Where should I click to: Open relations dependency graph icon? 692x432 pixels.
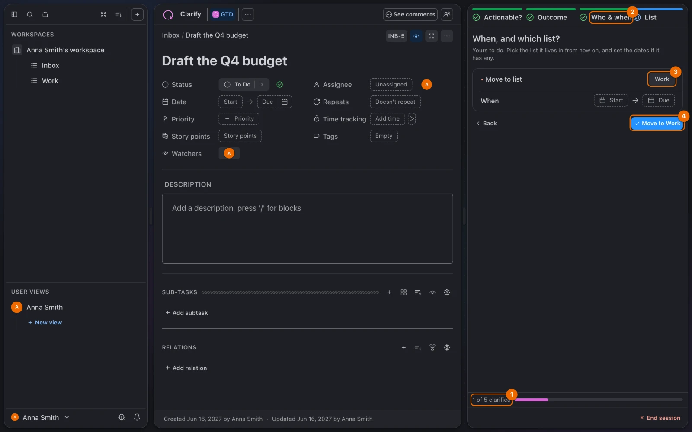432,347
